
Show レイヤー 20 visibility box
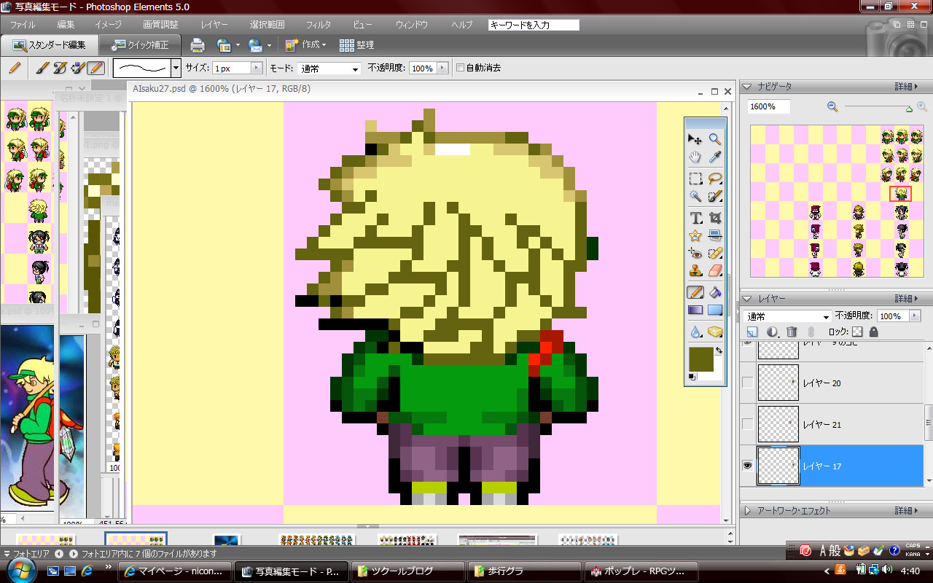click(x=747, y=383)
